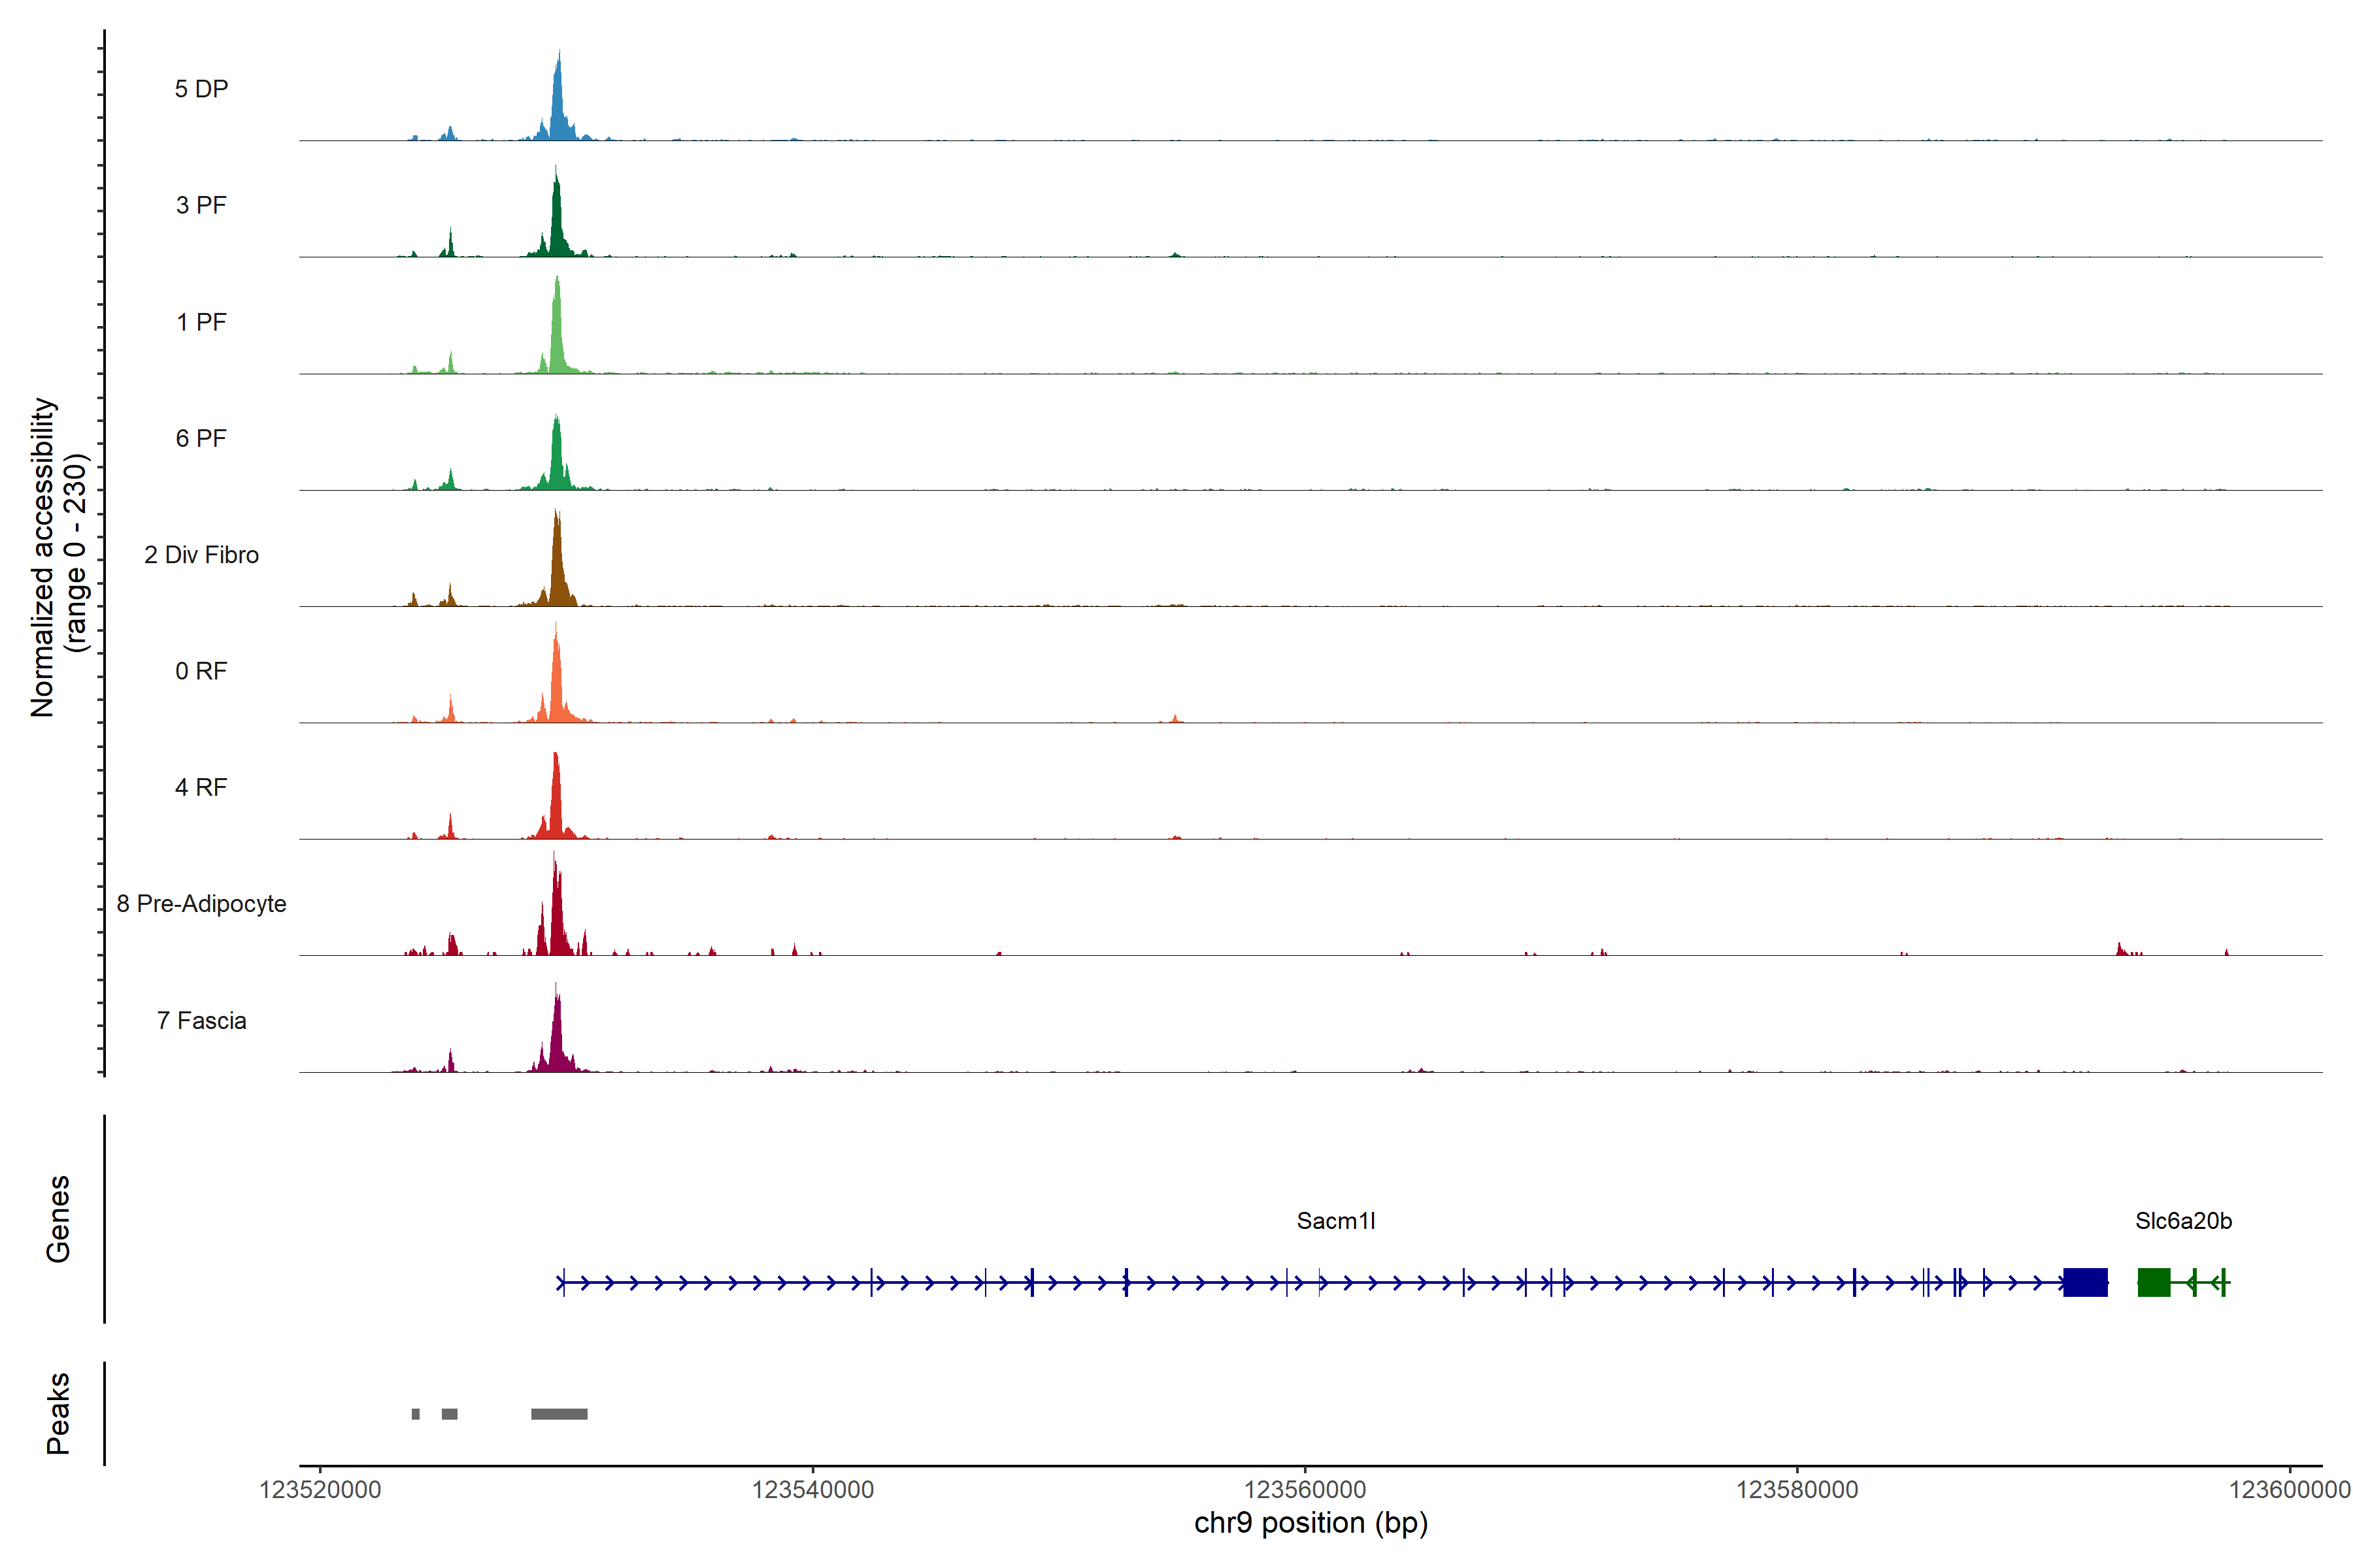This screenshot has width=2353, height=1568.
Task: Click the large blue Sacm1l exon block
Action: coord(2085,1282)
